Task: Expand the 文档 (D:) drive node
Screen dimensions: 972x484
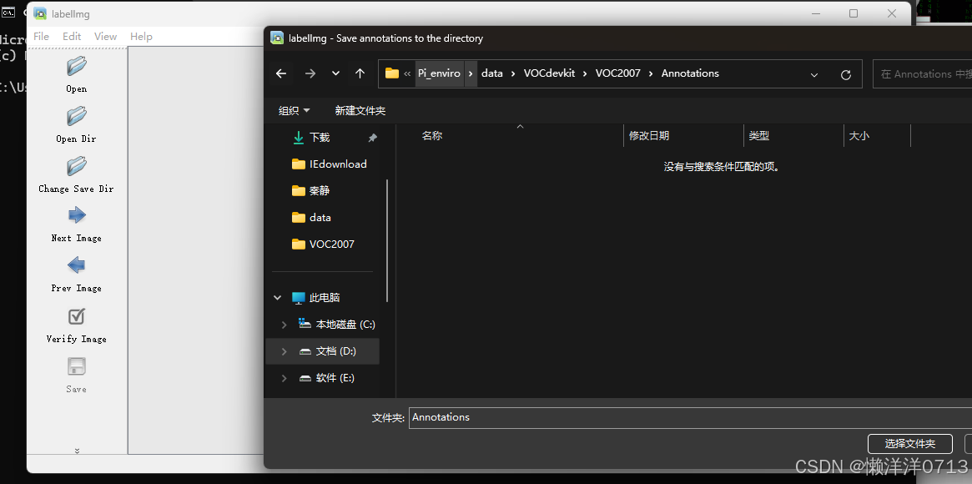Action: tap(284, 351)
